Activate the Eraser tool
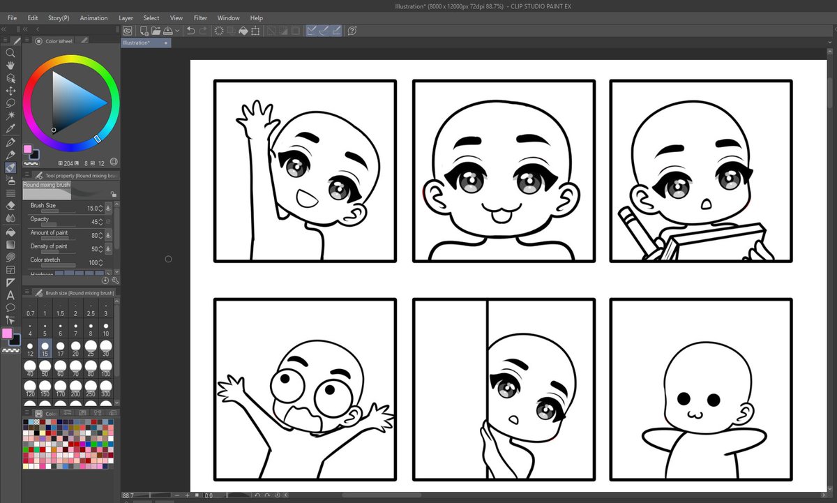The height and width of the screenshot is (503, 837). click(x=10, y=207)
